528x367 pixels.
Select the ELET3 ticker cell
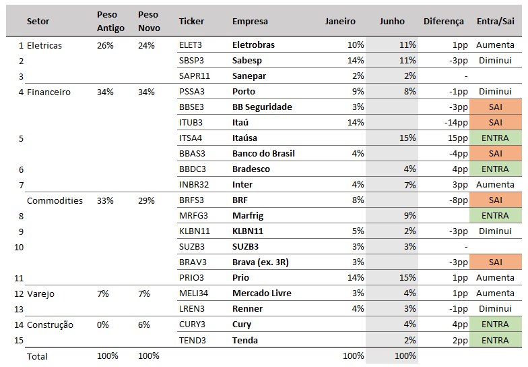190,45
